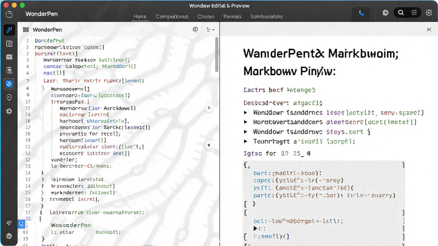Click the magnifier search icon in the top bar
Viewport: 438px width, 246px height.
pyautogui.click(x=401, y=13)
